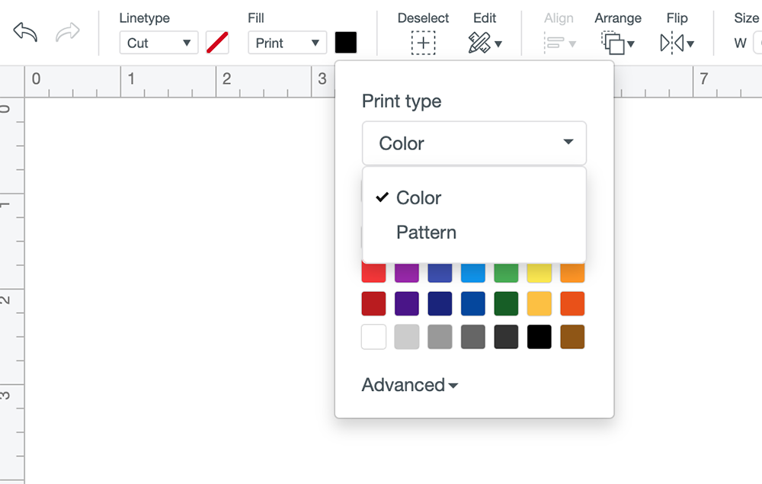Open the Arrange layers dropdown
The width and height of the screenshot is (762, 484).
click(x=618, y=43)
